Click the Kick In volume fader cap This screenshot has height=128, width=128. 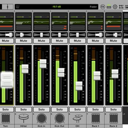(x=43, y=64)
